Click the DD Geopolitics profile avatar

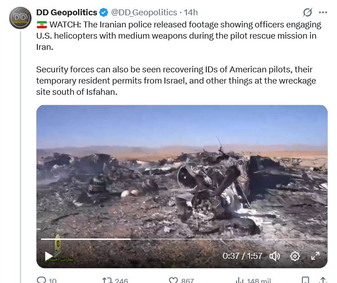(20, 18)
